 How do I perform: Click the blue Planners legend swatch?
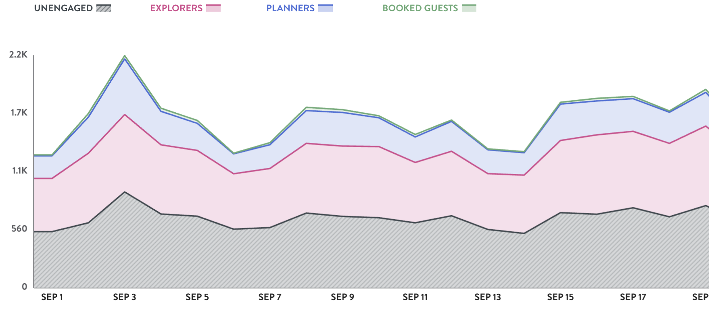(326, 8)
